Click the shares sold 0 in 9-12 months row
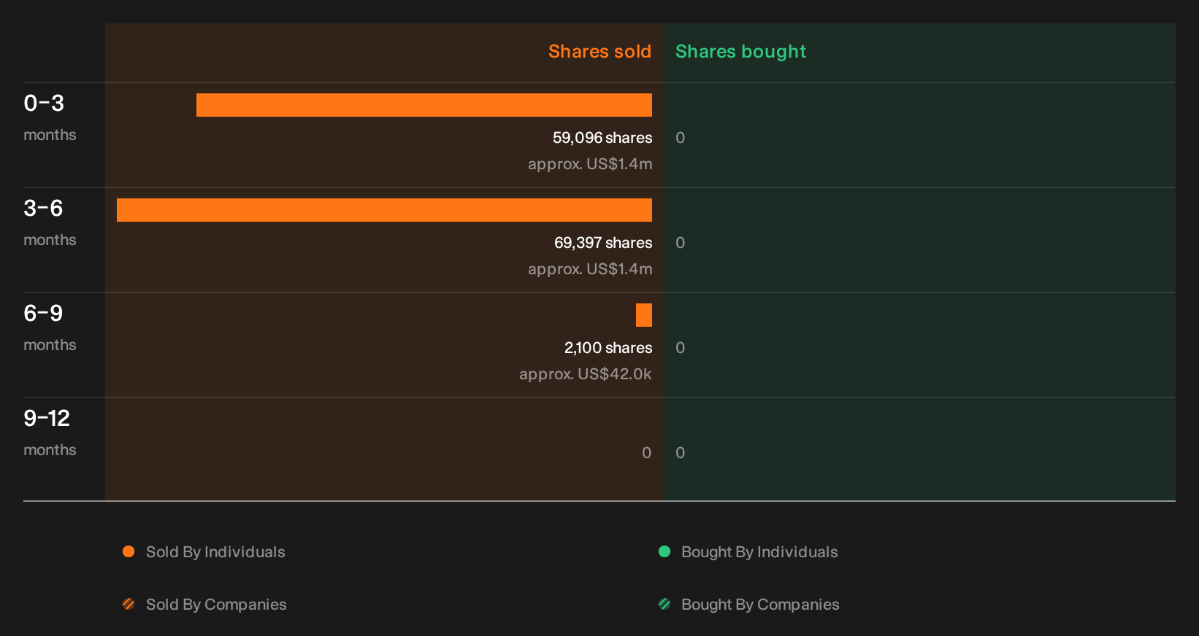Image resolution: width=1199 pixels, height=636 pixels. 647,453
